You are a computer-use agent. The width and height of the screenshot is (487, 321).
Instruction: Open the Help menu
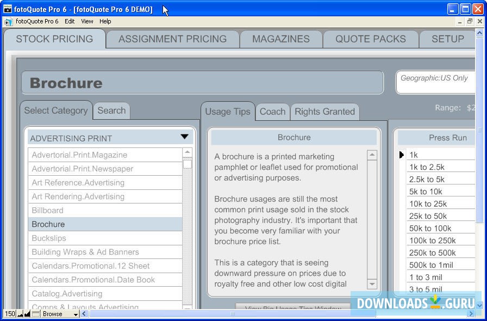[x=105, y=21]
